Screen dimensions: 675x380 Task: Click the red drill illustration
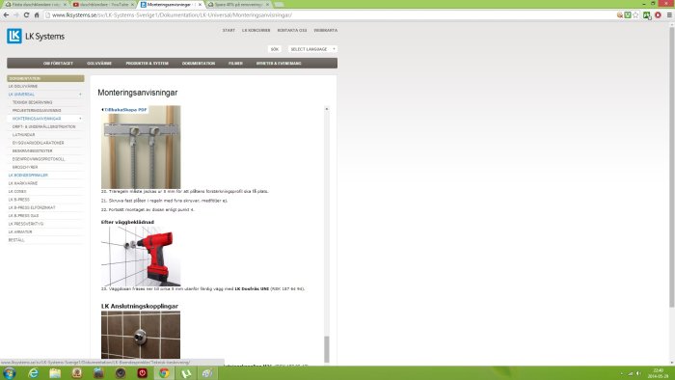tap(141, 256)
